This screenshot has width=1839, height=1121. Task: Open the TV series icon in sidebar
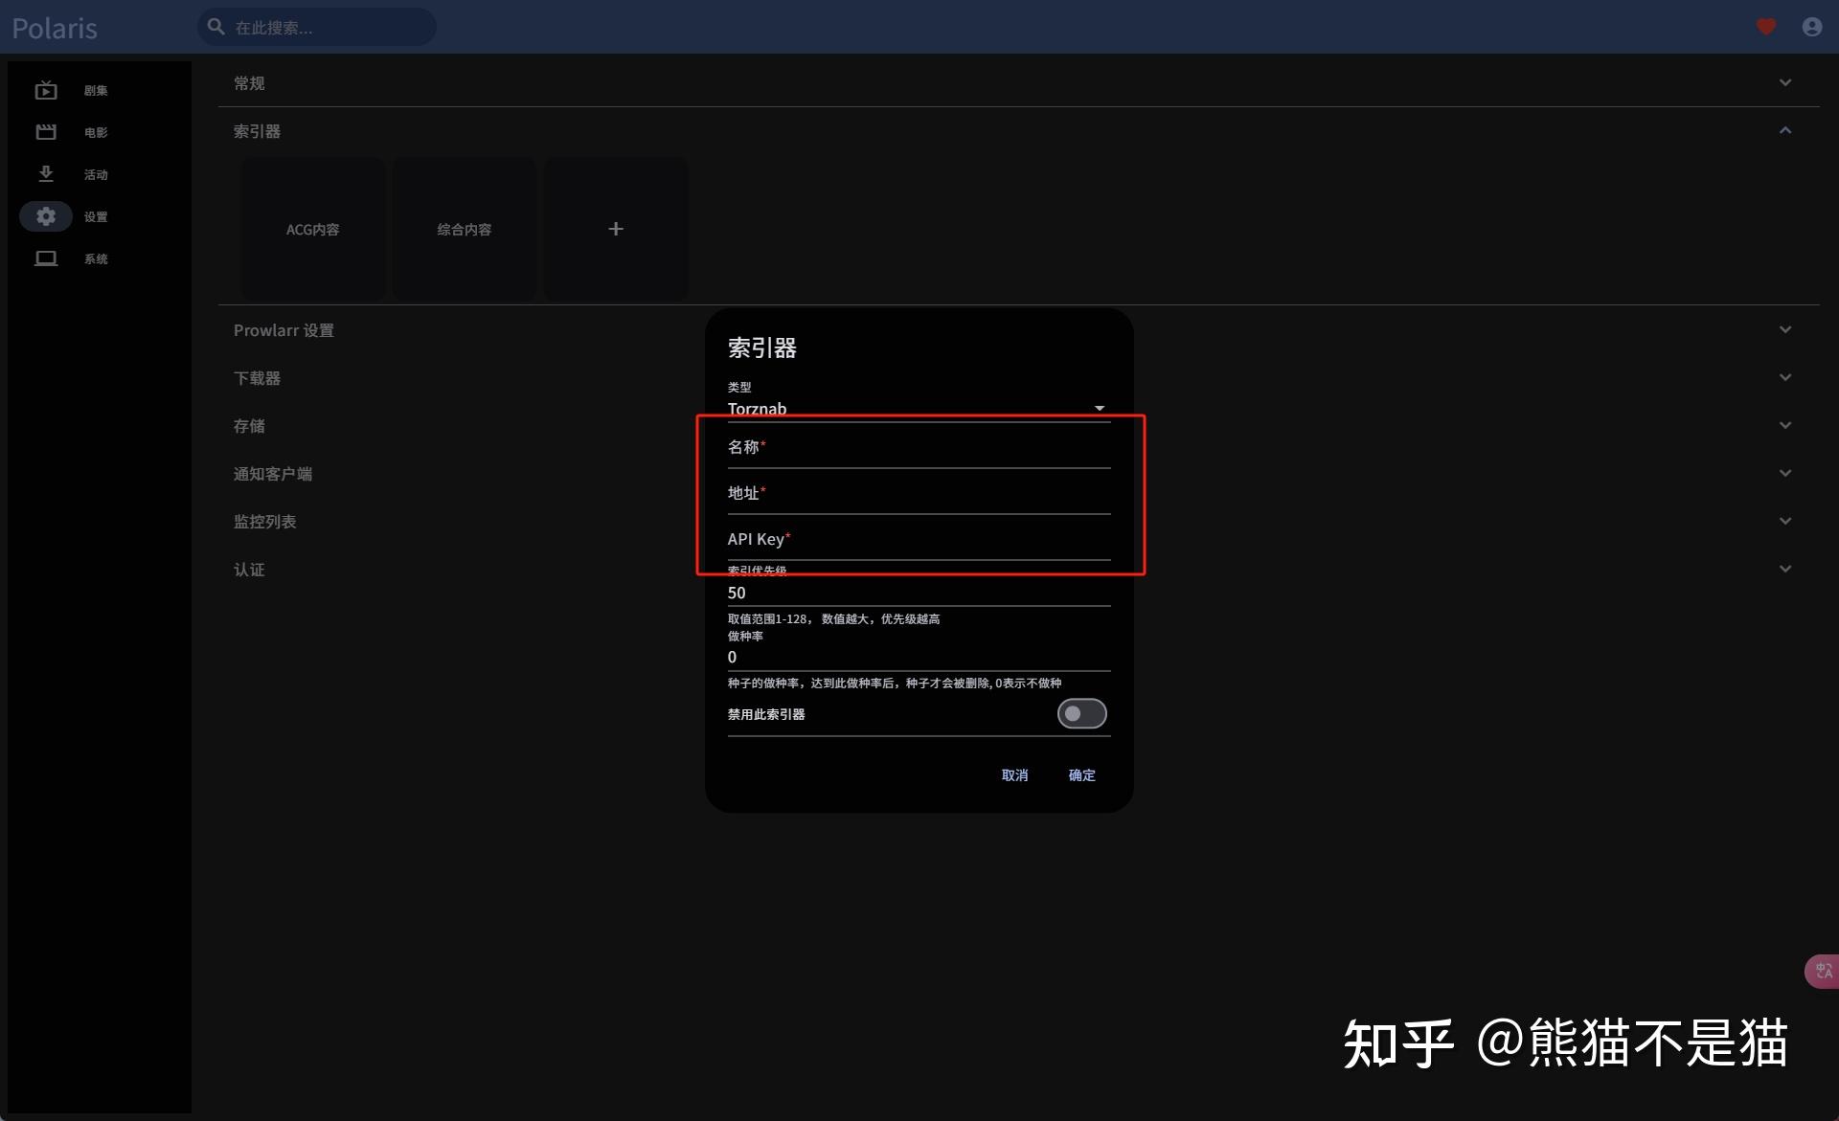coord(46,90)
